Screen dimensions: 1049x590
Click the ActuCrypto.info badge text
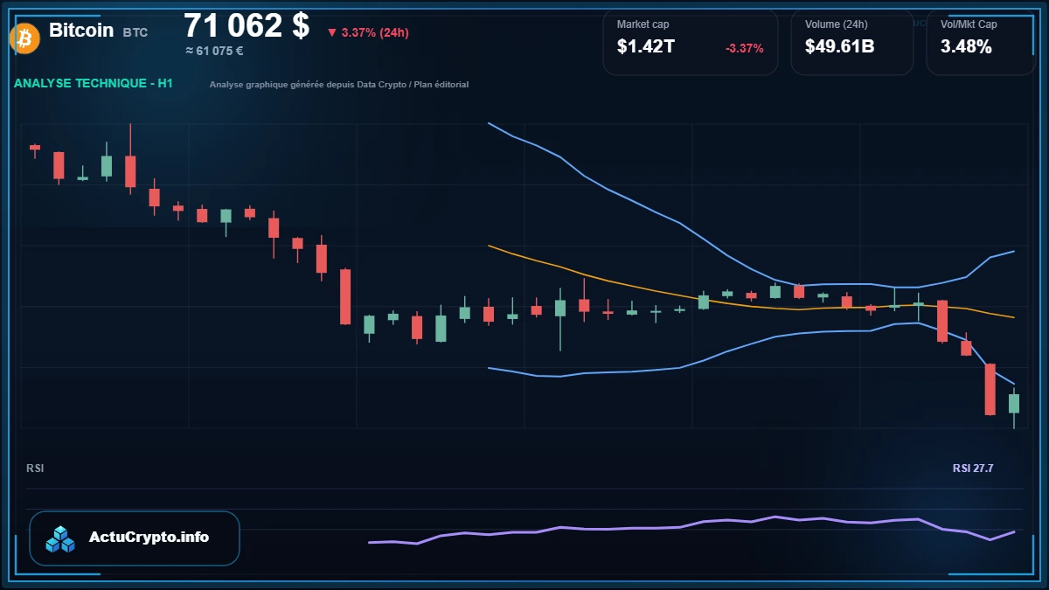point(149,538)
